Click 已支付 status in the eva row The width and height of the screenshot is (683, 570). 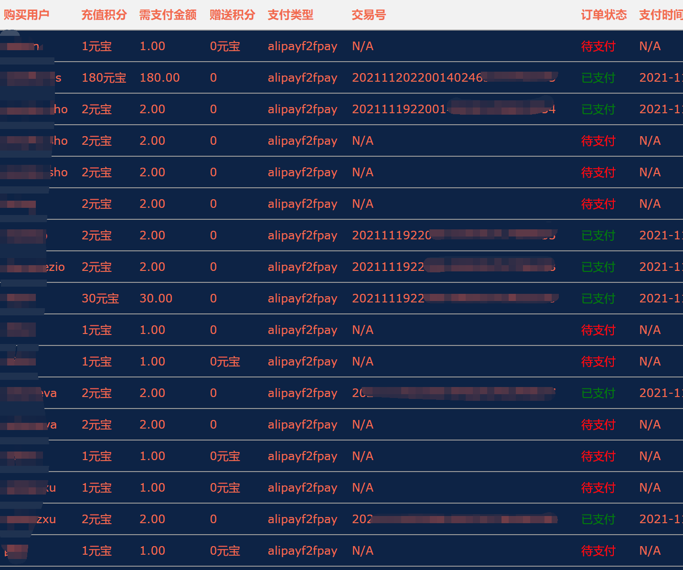point(598,393)
